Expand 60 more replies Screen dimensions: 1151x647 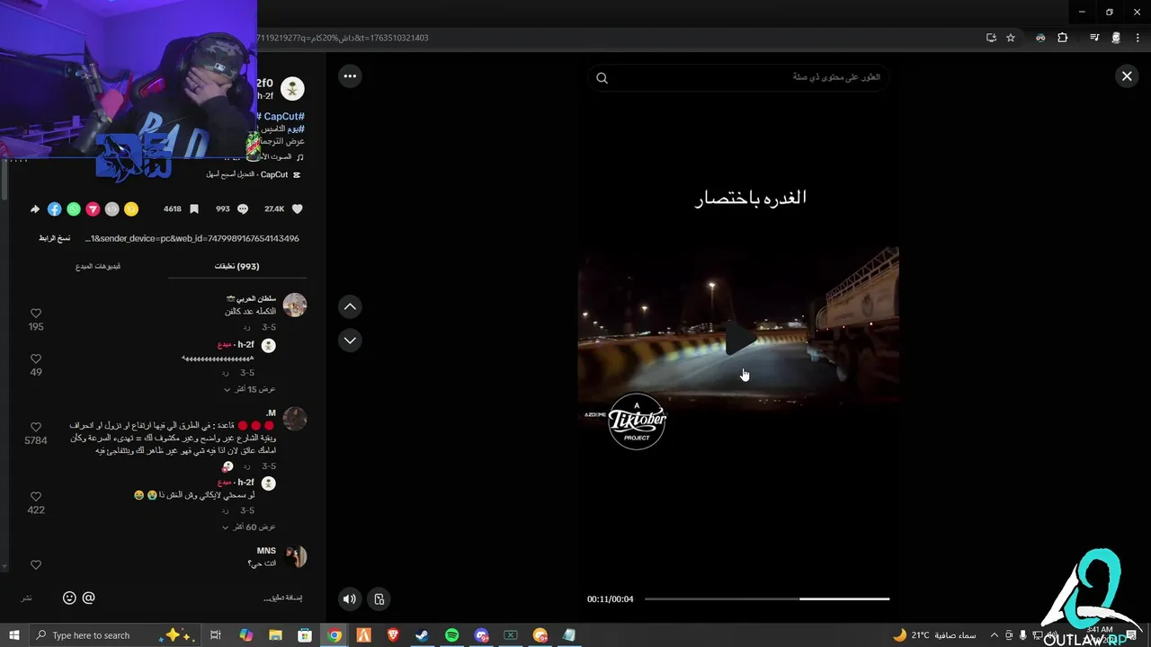249,527
